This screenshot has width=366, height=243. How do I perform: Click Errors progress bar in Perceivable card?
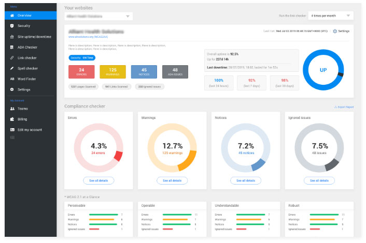pyautogui.click(x=104, y=215)
